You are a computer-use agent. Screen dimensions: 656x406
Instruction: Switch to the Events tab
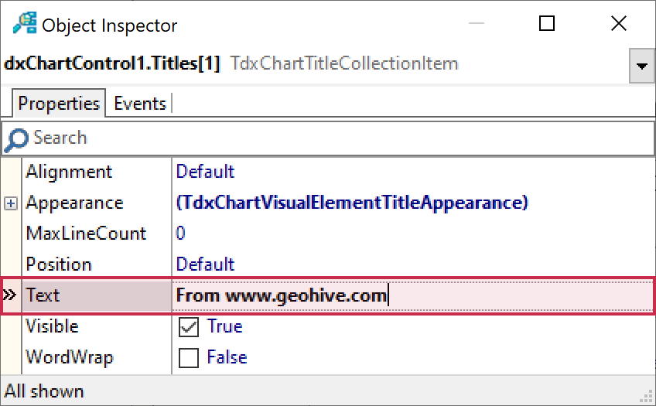coord(140,104)
